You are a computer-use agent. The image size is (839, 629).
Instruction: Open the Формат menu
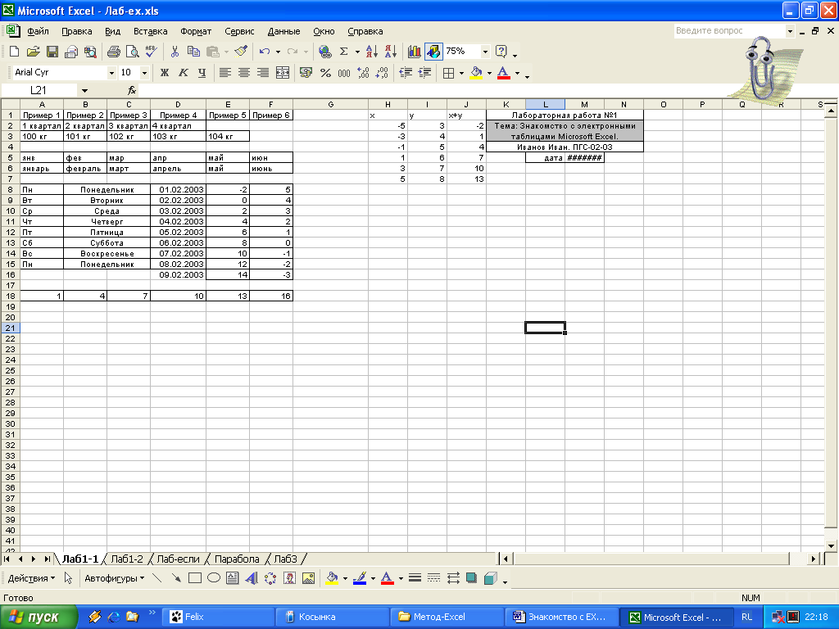tap(196, 31)
